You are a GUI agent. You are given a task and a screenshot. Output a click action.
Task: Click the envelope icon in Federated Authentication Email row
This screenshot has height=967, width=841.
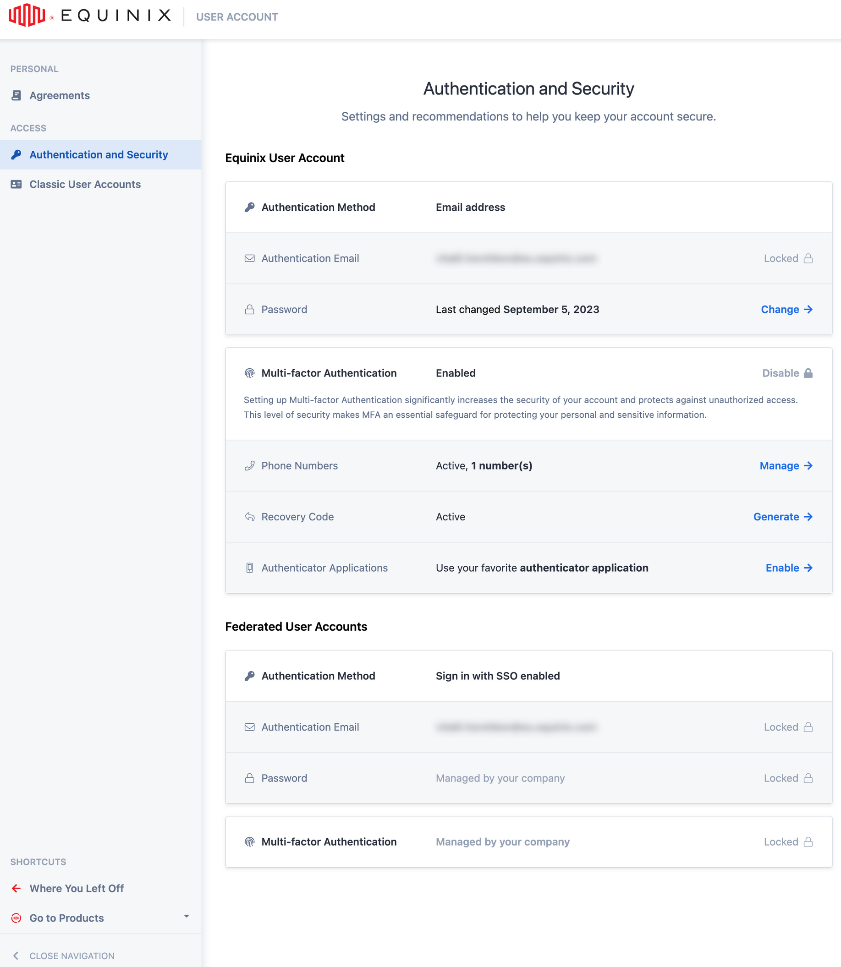point(250,727)
